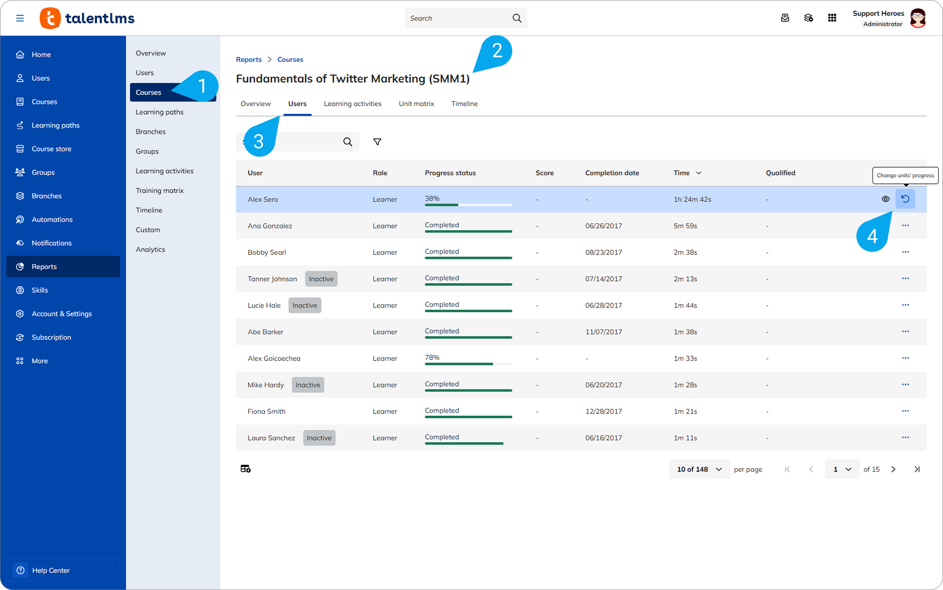Open Courses in the main sidebar

pyautogui.click(x=63, y=102)
